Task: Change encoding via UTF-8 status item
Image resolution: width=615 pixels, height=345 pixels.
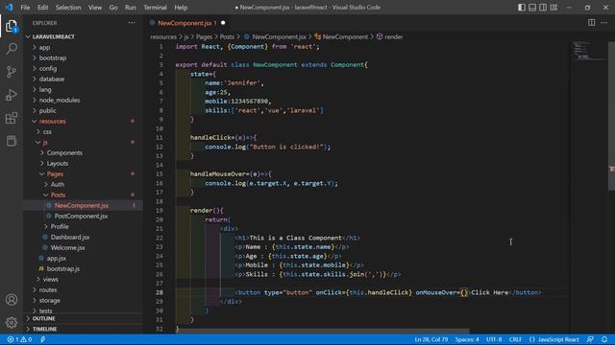Action: point(494,339)
